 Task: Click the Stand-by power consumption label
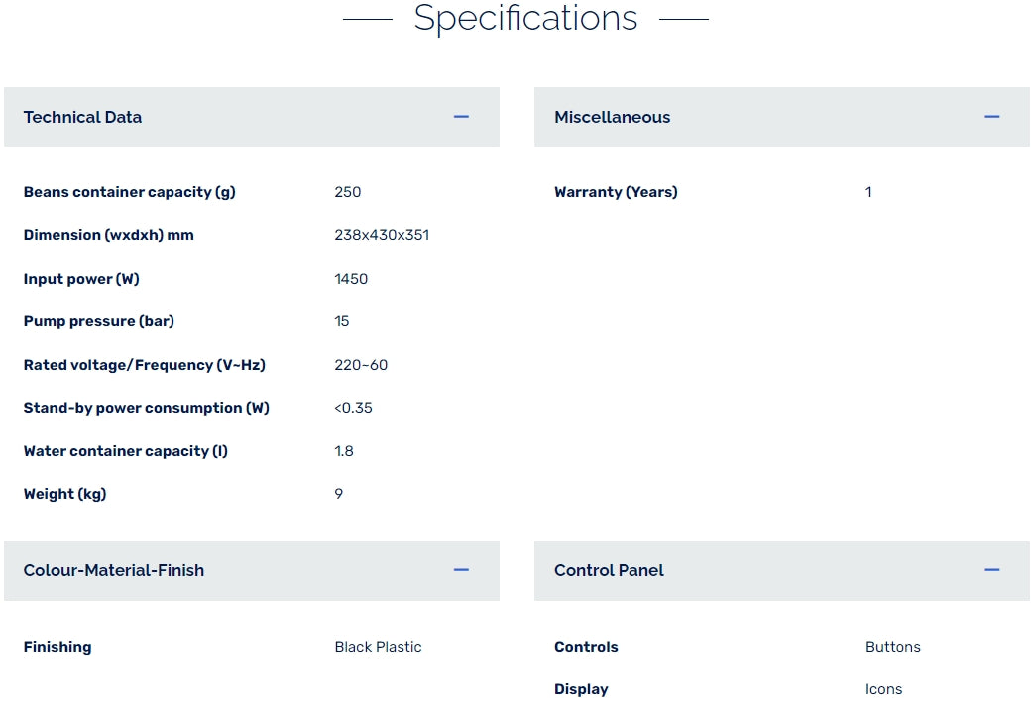point(147,408)
